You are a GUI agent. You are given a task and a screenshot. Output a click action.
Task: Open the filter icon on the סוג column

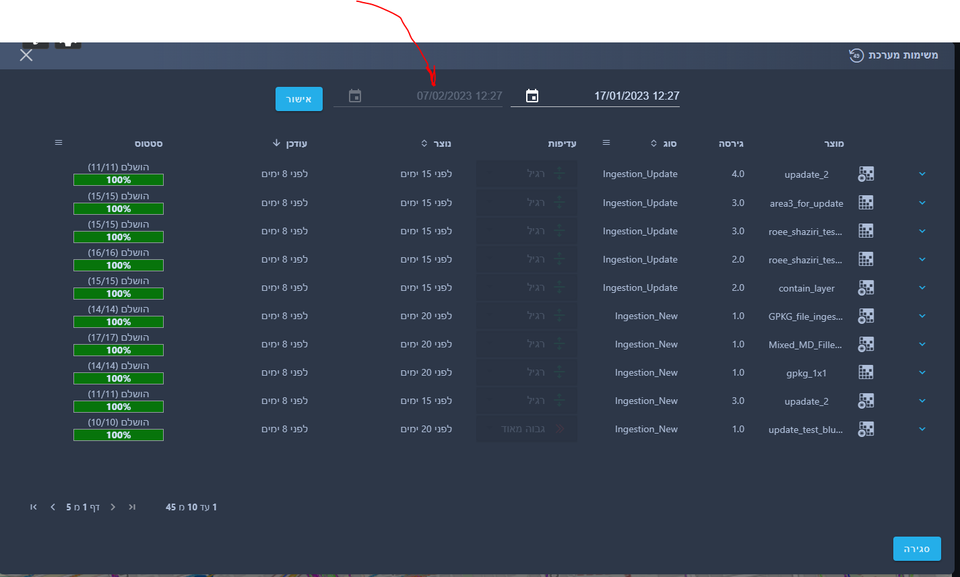pyautogui.click(x=606, y=142)
